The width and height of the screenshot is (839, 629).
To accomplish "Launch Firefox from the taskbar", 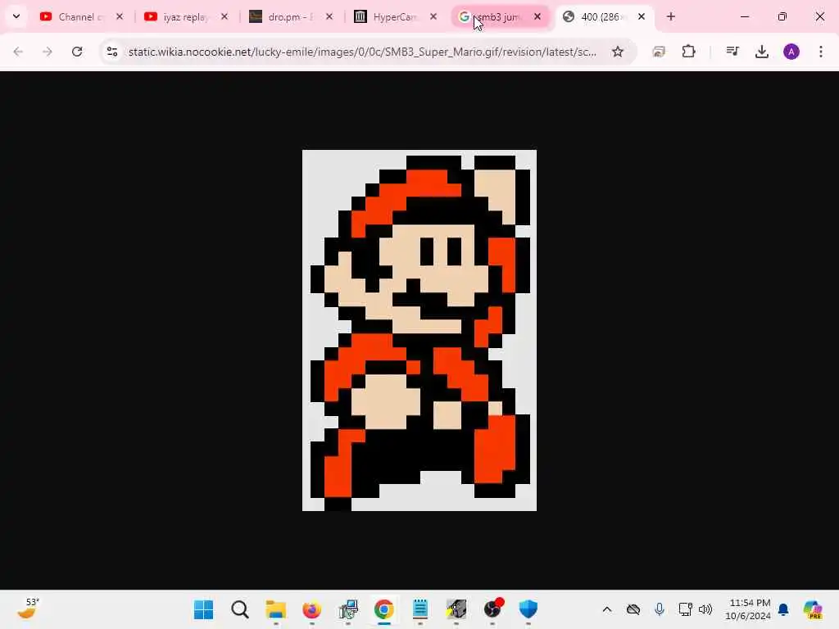I will (x=312, y=609).
